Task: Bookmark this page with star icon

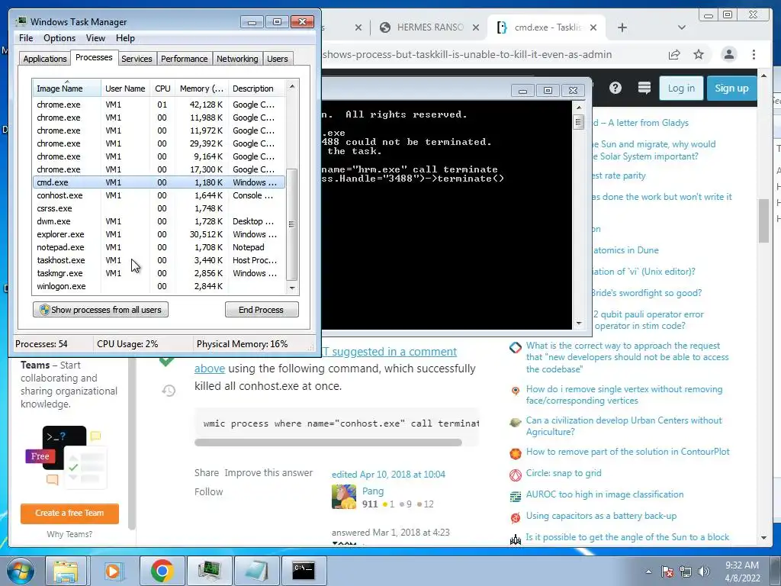Action: click(x=699, y=54)
